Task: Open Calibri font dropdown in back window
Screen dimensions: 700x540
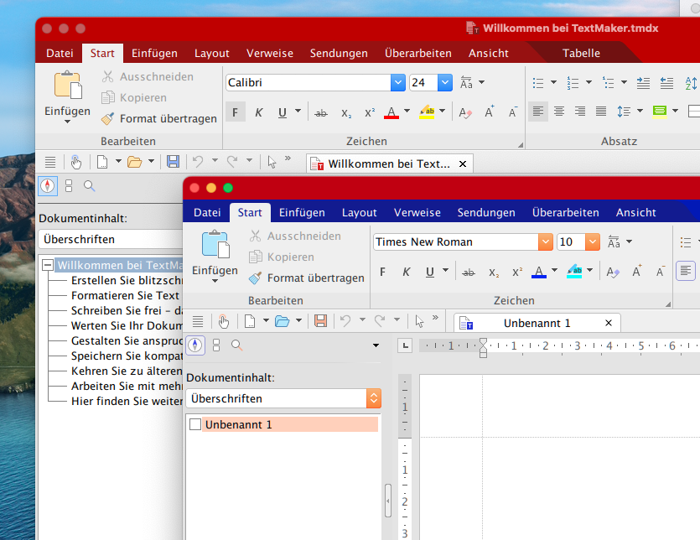Action: (397, 83)
